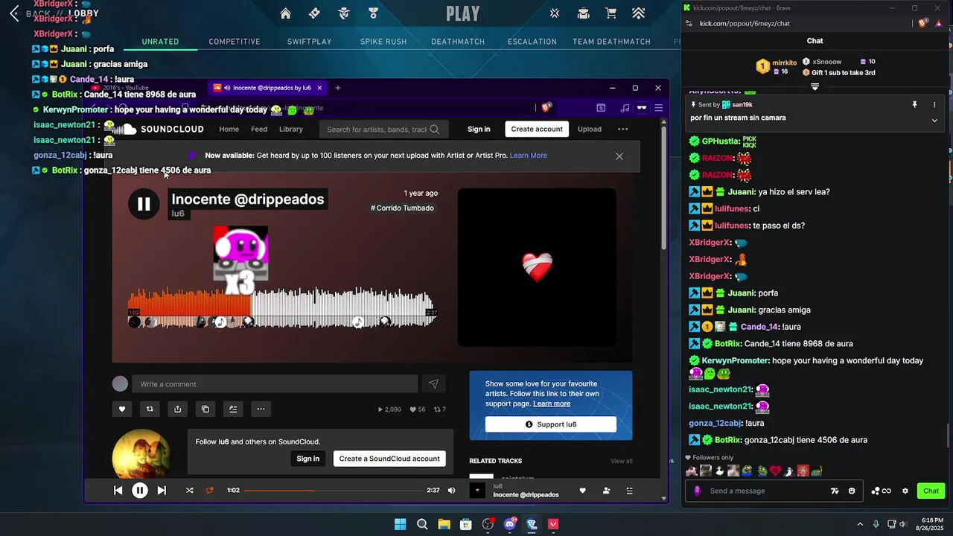Image resolution: width=953 pixels, height=536 pixels.
Task: Share the track via share icon
Action: pos(177,409)
